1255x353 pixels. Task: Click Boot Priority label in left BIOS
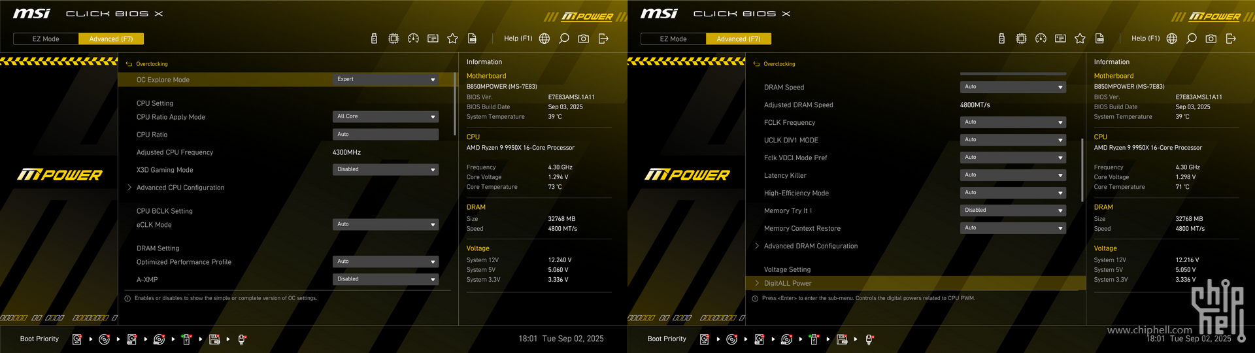(39, 339)
